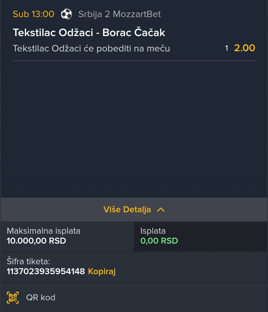Open the Tekstilac Odžaci - Borac Čačak match

[89, 33]
